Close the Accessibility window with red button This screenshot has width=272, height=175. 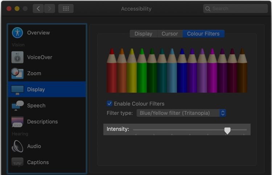(9, 9)
